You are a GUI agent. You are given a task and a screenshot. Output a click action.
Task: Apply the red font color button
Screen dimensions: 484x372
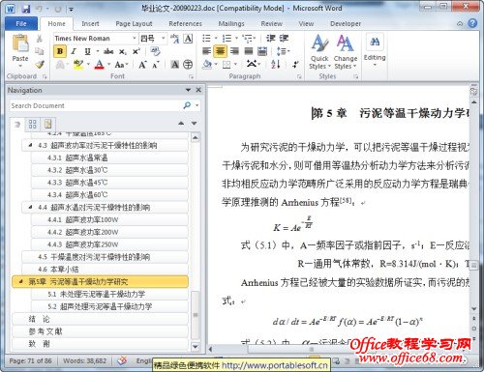click(100, 65)
